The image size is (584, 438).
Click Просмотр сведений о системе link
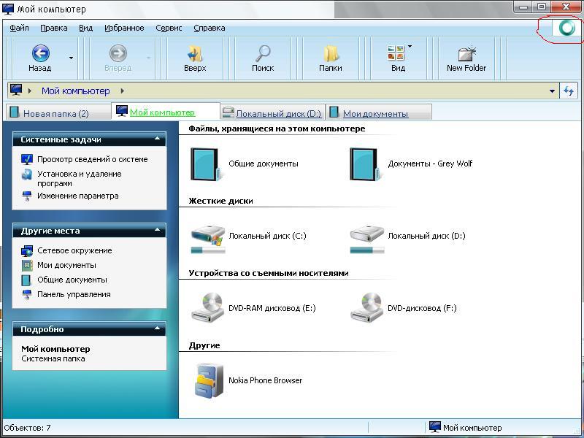(x=92, y=159)
